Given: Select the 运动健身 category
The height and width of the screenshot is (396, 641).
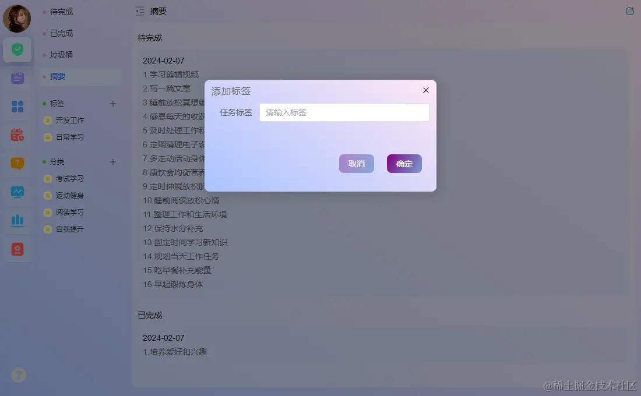Looking at the screenshot, I should tap(70, 195).
